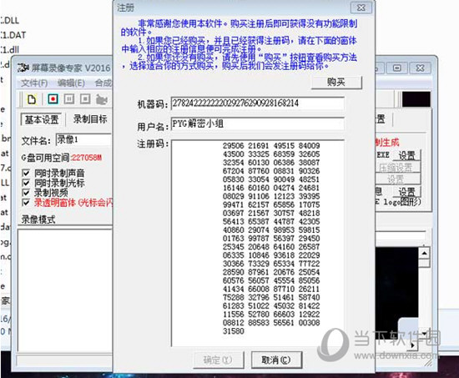The image size is (459, 378).
Task: Click the 1.DAT file name in background list
Action: point(13,35)
